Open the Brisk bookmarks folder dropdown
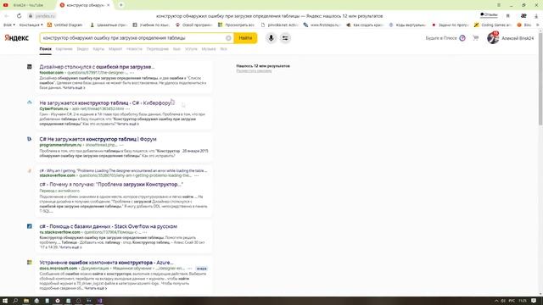 pos(9,25)
